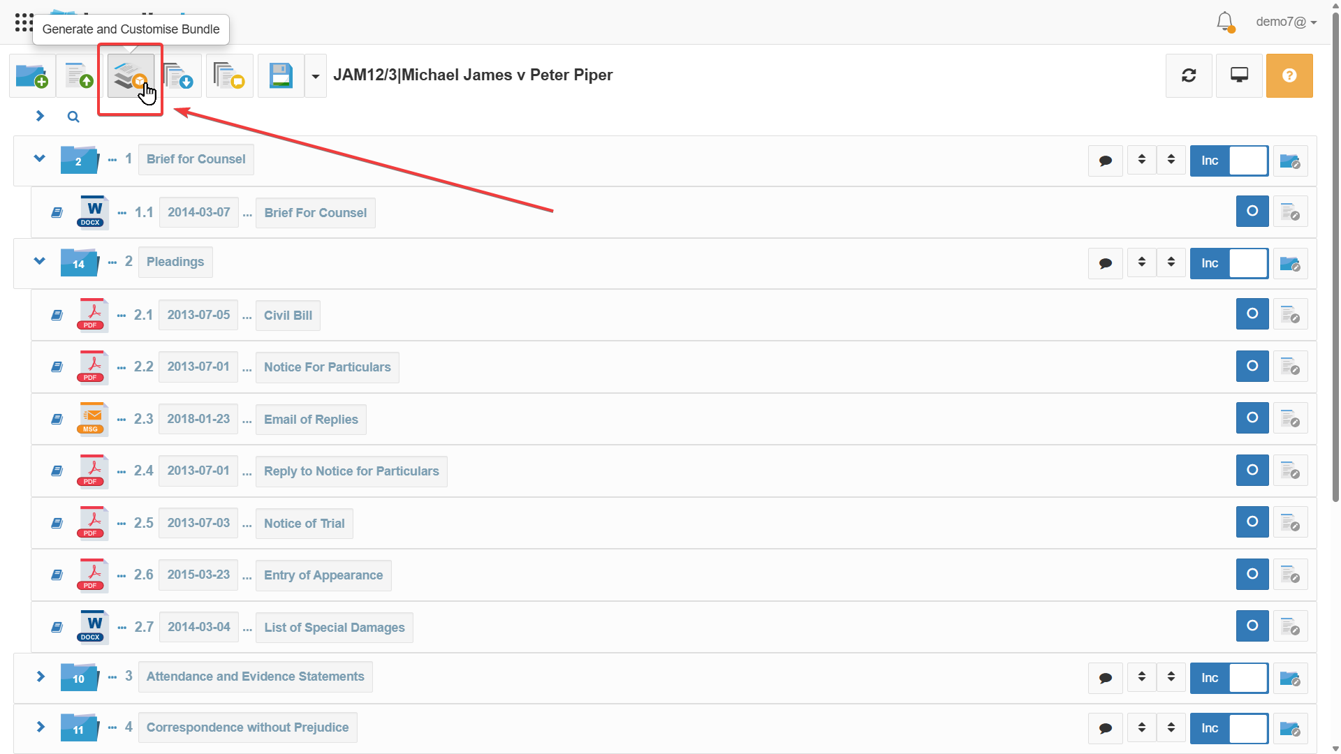Click Notice For Particulars document title
The height and width of the screenshot is (754, 1341).
[327, 367]
